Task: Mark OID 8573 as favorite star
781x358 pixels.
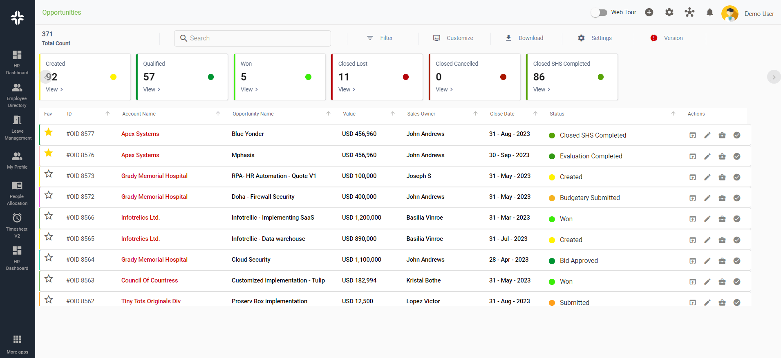Action: pyautogui.click(x=49, y=174)
